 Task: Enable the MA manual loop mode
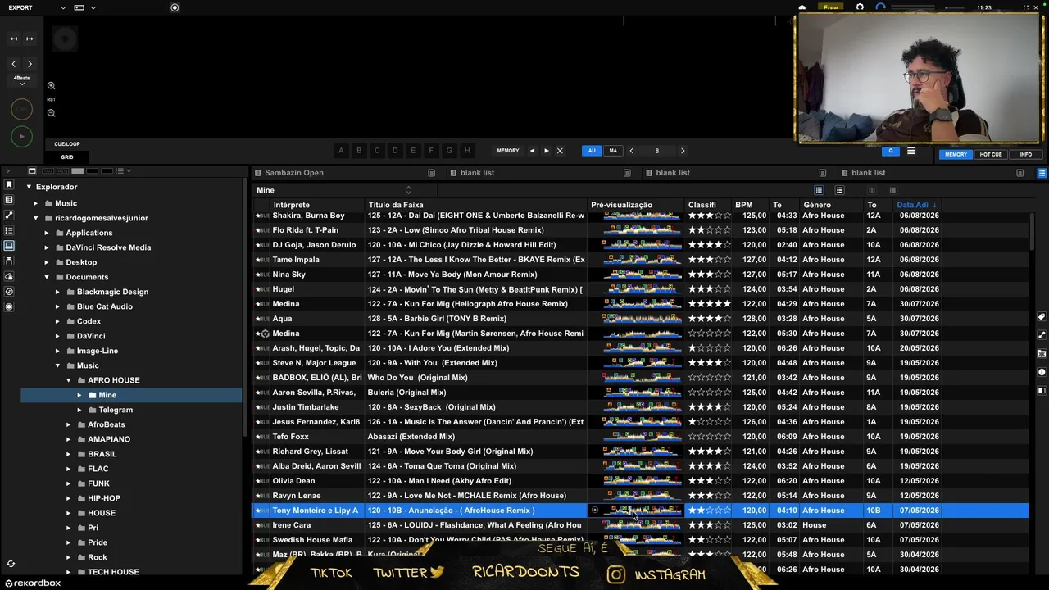pos(612,151)
